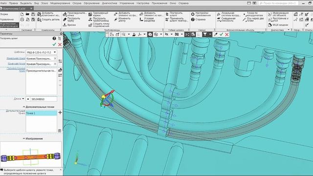Screen dimensions: 313x176
Task: Click red X in viewport toolbar
Action: (227, 35)
